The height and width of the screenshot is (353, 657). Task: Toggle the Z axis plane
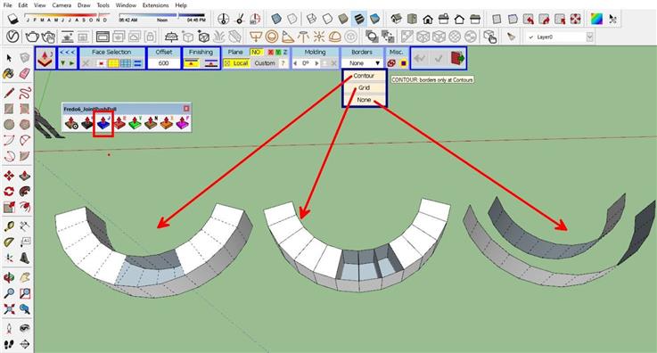[x=285, y=53]
